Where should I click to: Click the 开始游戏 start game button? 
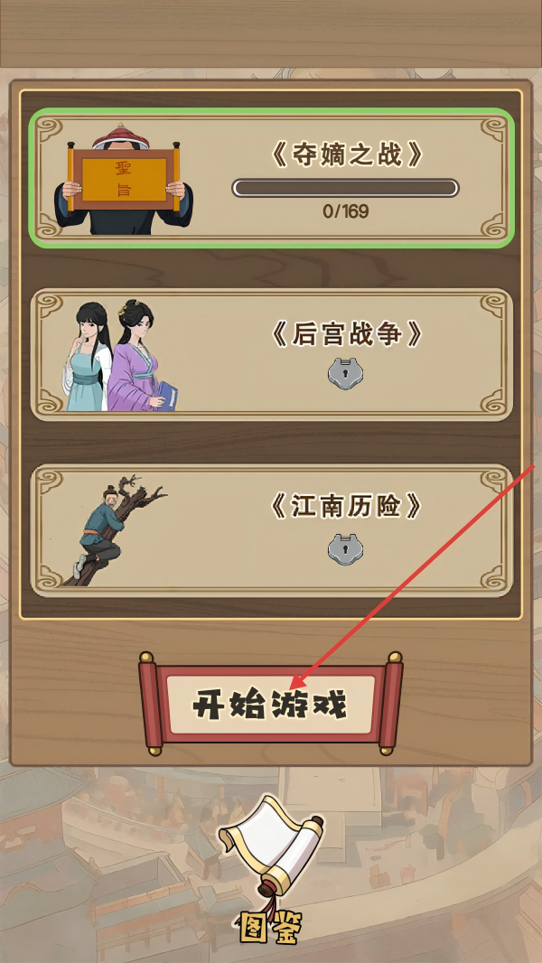271,705
